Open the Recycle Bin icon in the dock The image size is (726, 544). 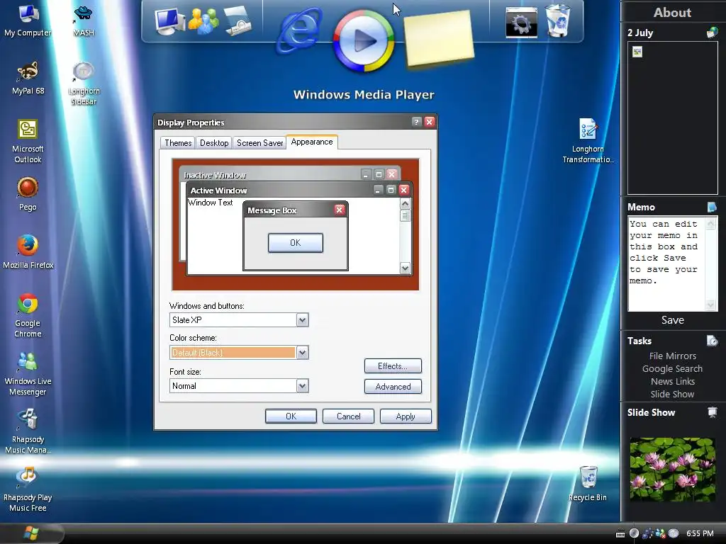click(x=558, y=21)
